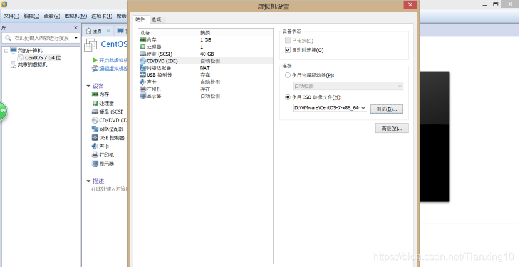This screenshot has height=268, width=520.
Task: Collapse the 我的计算机 tree node
Action: pyautogui.click(x=6, y=51)
